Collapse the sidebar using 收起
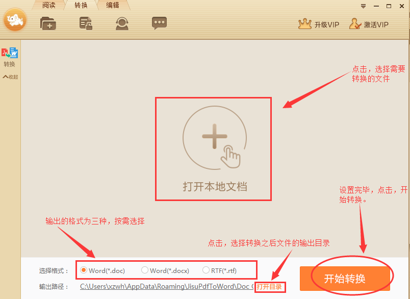Image resolution: width=410 pixels, height=299 pixels. point(10,77)
